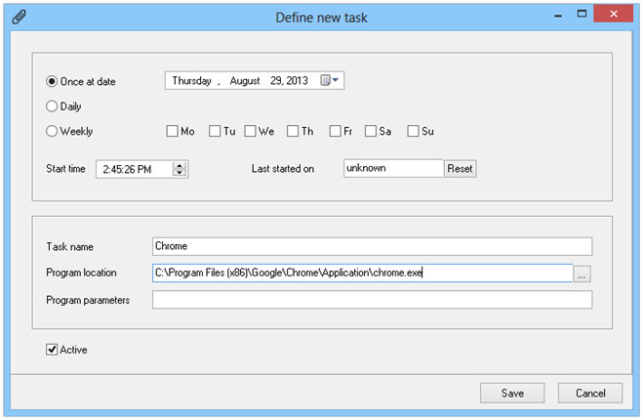Increase start time with the up spinner arrow
644x420 pixels.
pyautogui.click(x=180, y=166)
